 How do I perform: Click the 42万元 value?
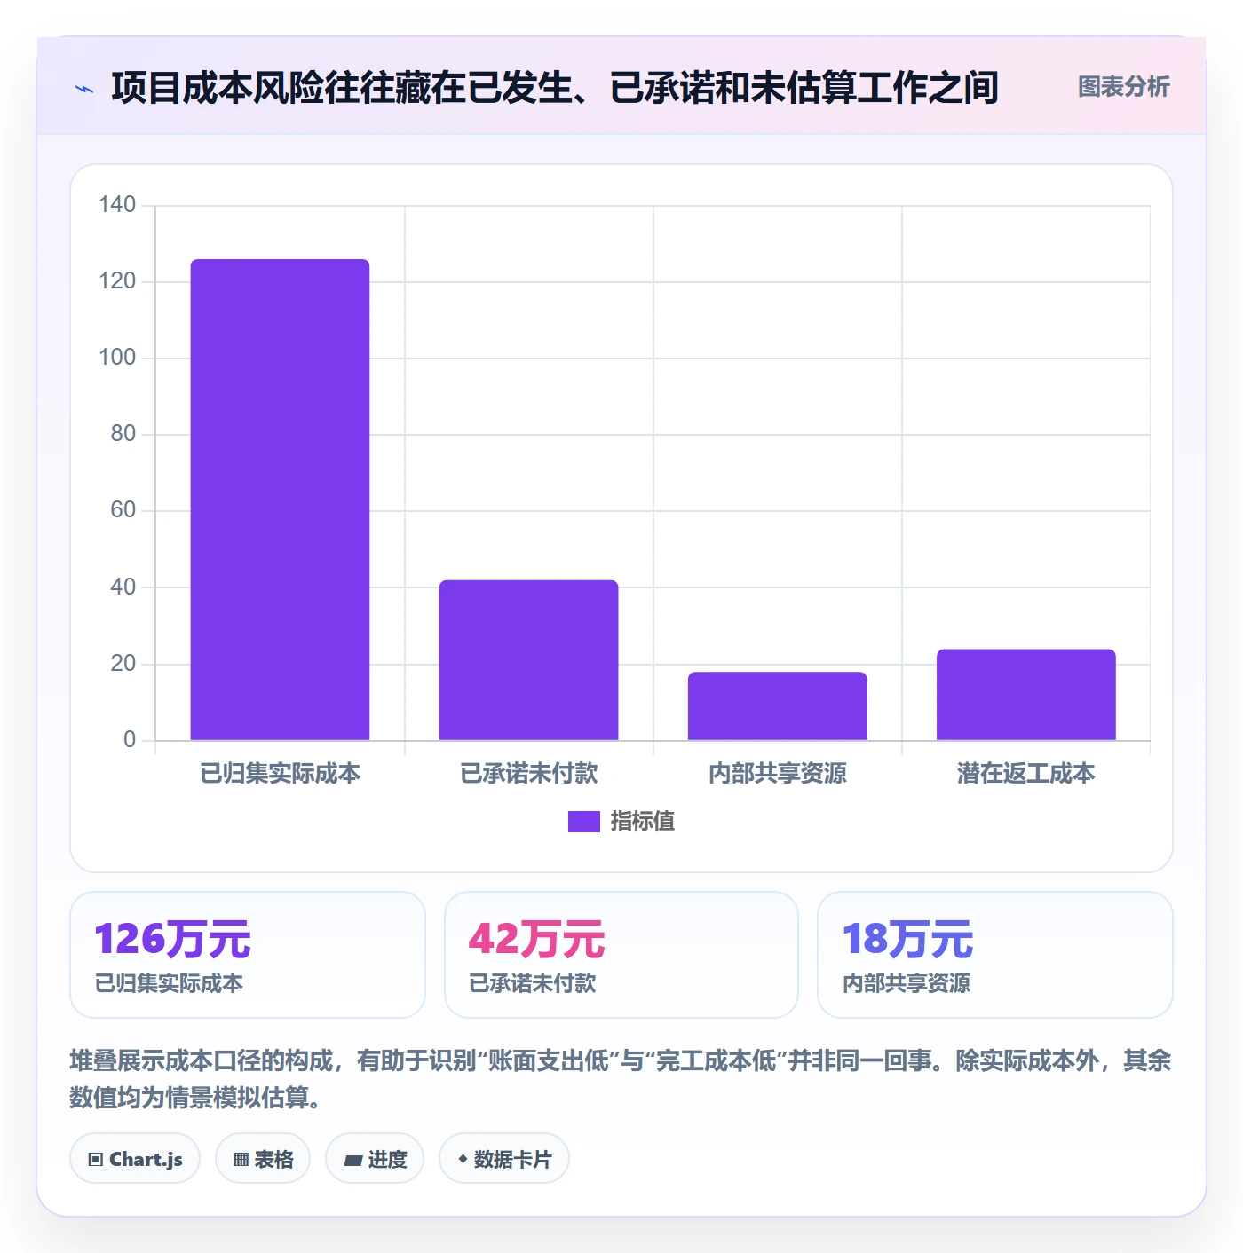[x=536, y=939]
